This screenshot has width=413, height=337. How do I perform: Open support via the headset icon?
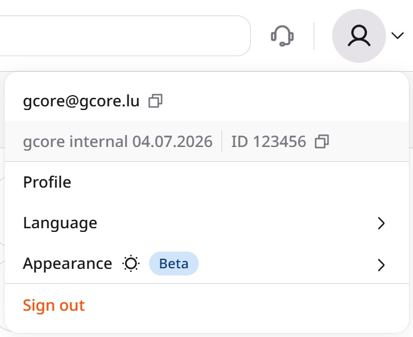[x=283, y=36]
